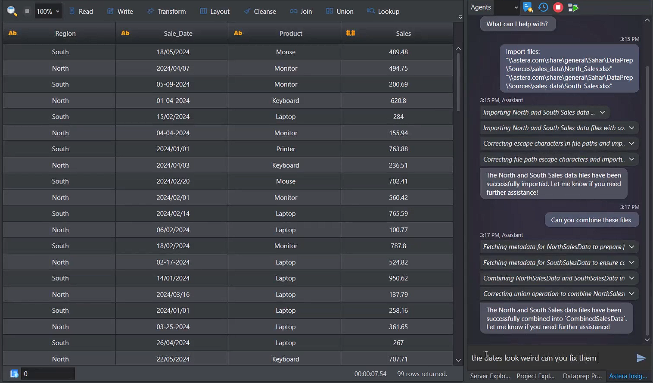Start a new chat with the plus icon
Image resolution: width=653 pixels, height=383 pixels.
(x=527, y=7)
